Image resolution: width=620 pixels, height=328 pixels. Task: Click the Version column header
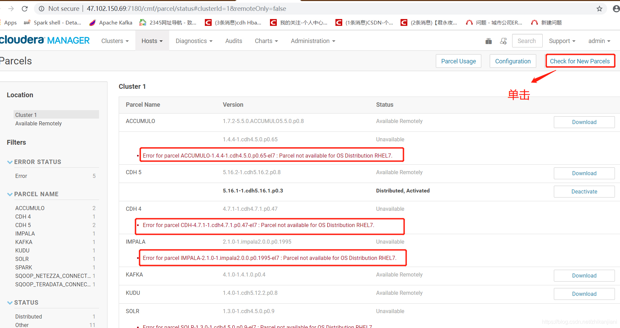(233, 105)
